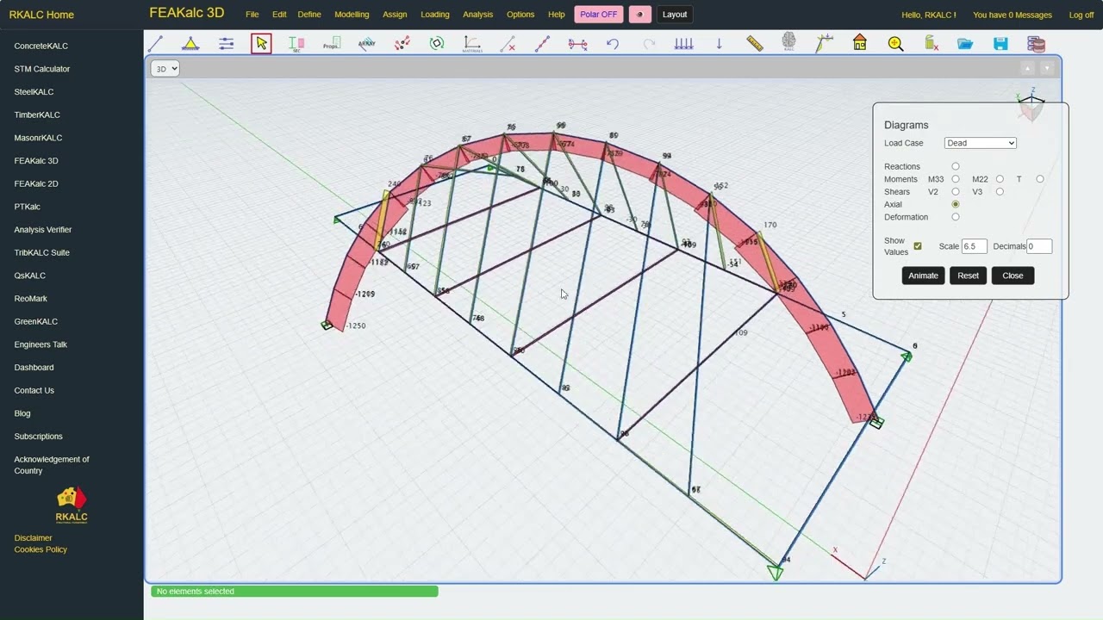Image resolution: width=1103 pixels, height=620 pixels.
Task: Select the Moments M33 radio button
Action: [955, 179]
